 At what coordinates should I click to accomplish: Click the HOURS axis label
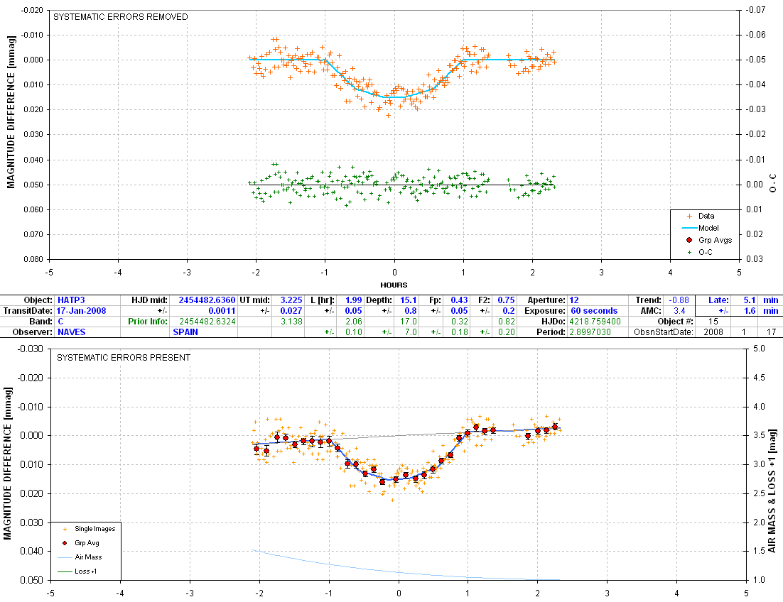click(394, 285)
